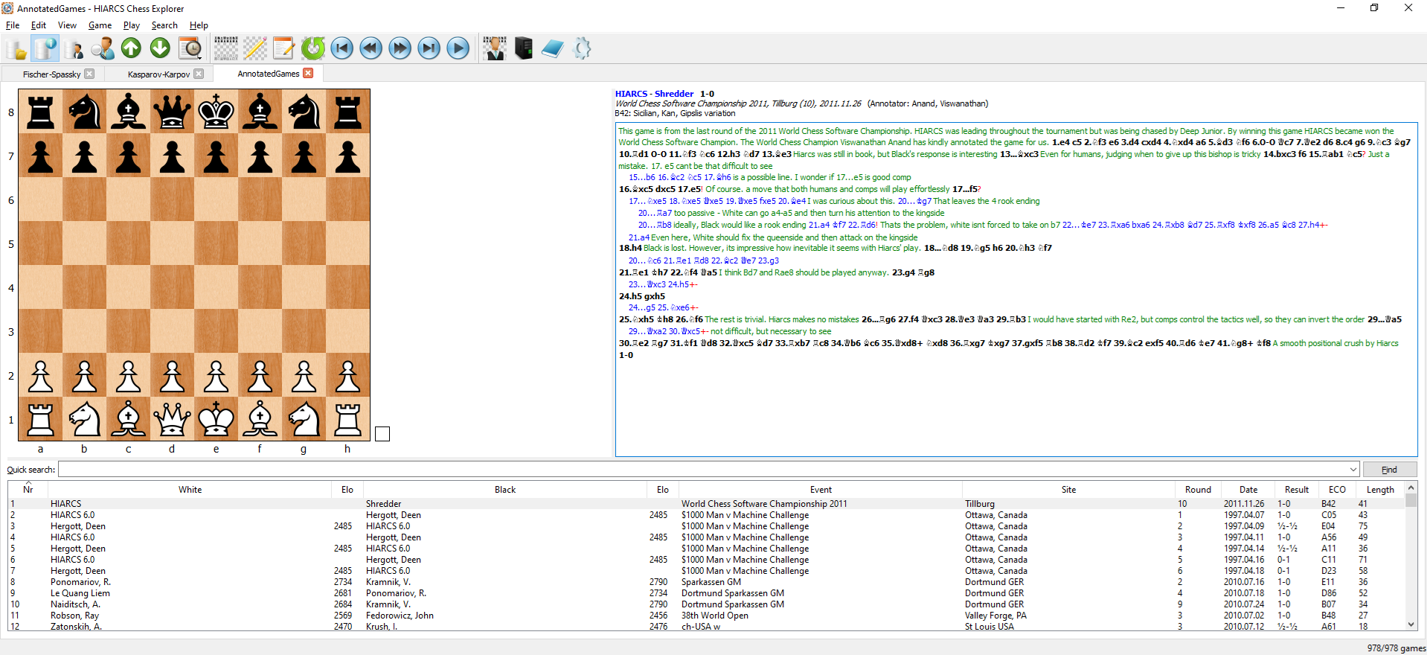
Task: Step forward one move
Action: coord(400,48)
